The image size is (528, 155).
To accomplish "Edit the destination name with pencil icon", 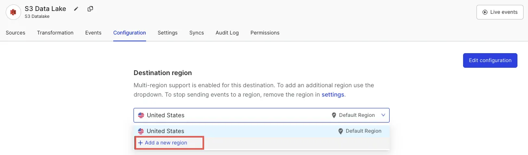I will pos(76,9).
